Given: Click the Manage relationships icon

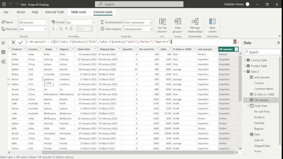Looking at the screenshot, I should [195, 22].
